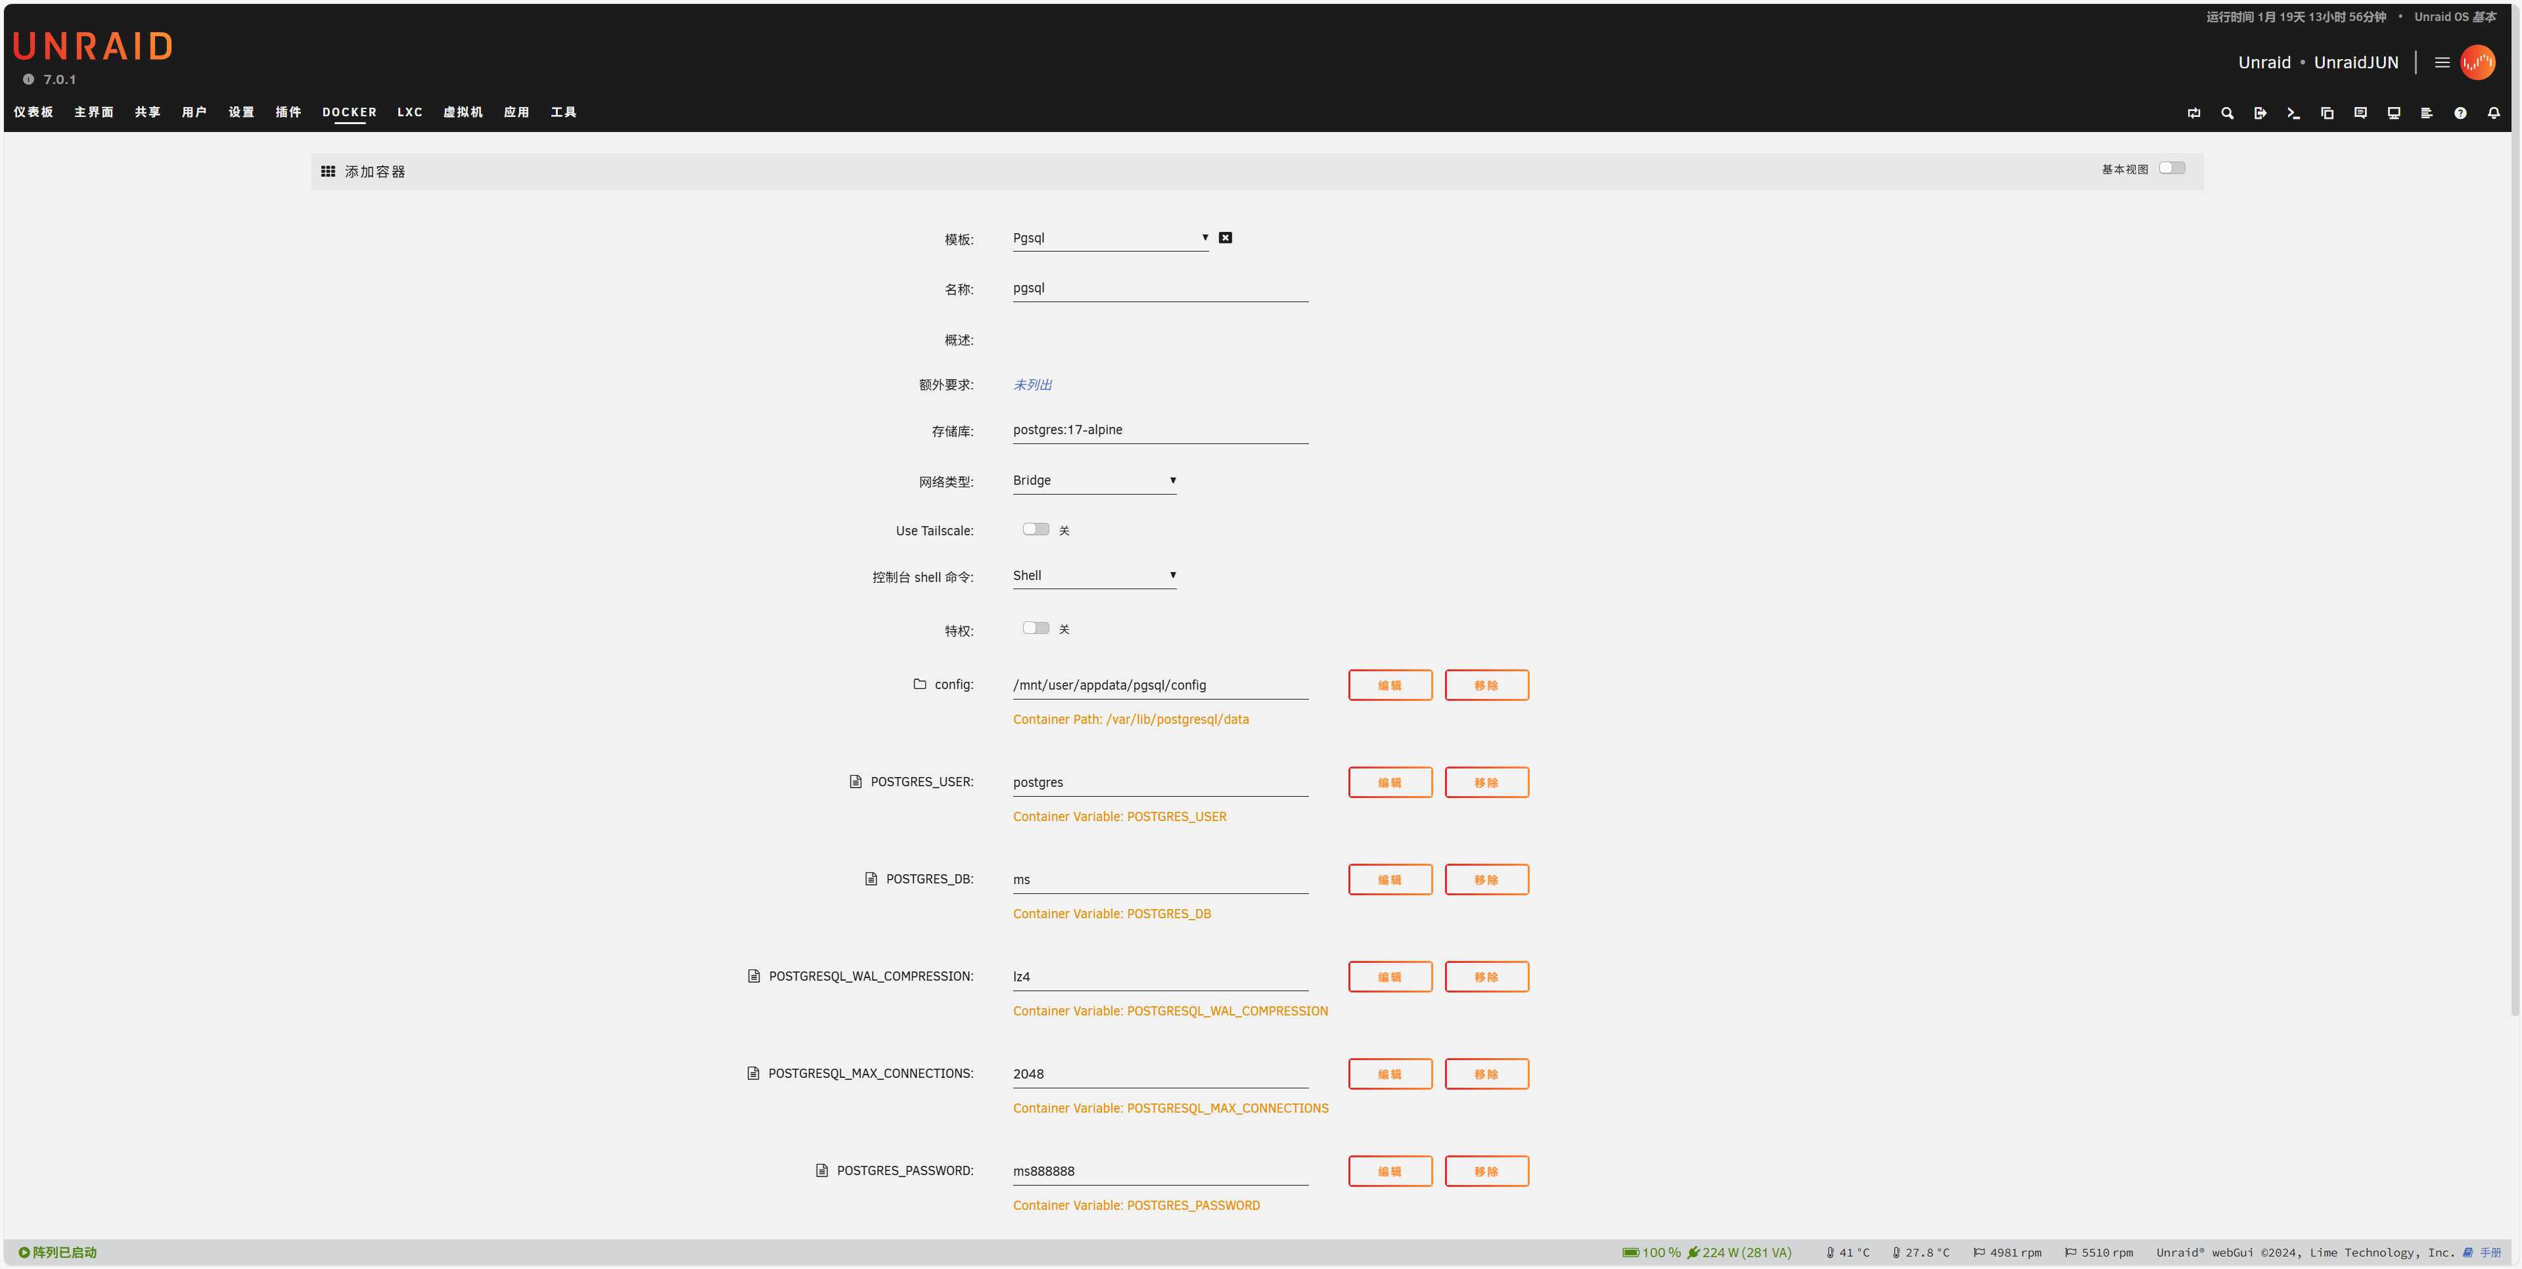Screen dimensions: 2522x1269
Task: Open the log lines icon
Action: (2426, 112)
